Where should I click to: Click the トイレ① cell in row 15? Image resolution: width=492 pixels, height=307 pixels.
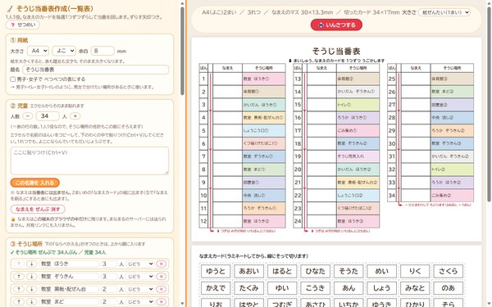click(x=358, y=105)
